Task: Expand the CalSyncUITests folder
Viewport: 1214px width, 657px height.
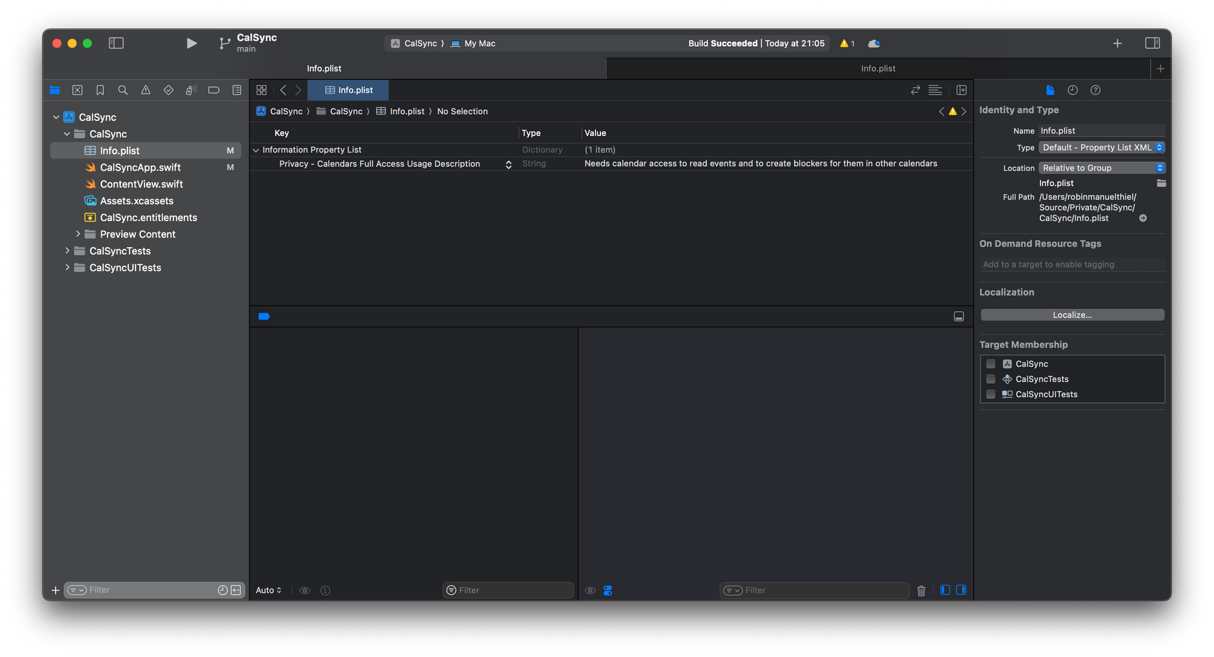Action: [67, 267]
